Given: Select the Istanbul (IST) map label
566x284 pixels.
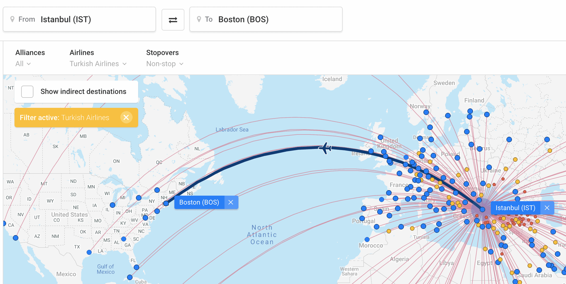Looking at the screenshot, I should (515, 208).
